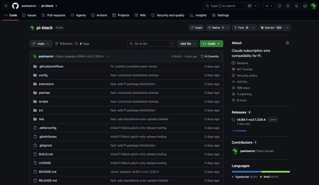Open the Actions tab
The width and height of the screenshot is (319, 185).
99,15
